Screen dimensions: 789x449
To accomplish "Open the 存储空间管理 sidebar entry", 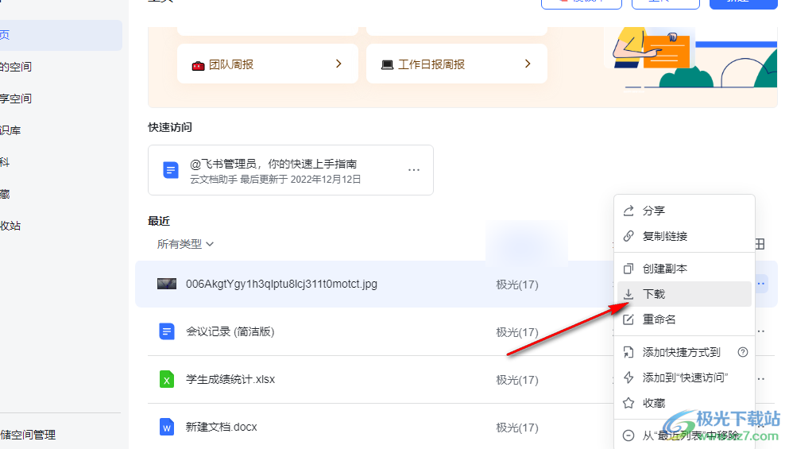I will pyautogui.click(x=28, y=435).
